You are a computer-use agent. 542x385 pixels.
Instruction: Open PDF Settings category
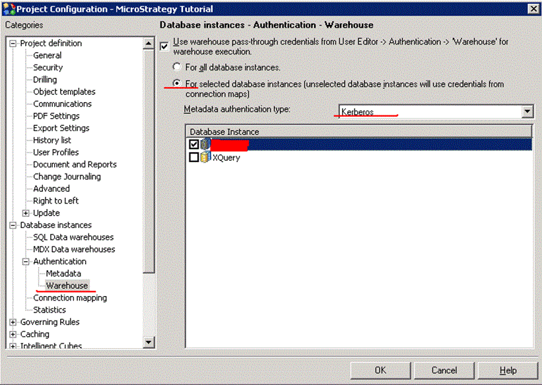coord(56,115)
